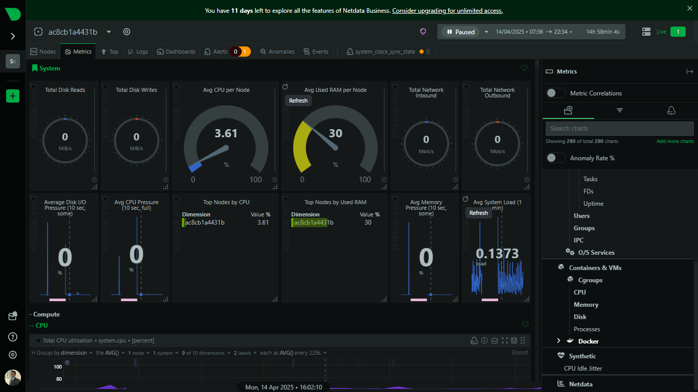Open the Logs tab
Image resolution: width=698 pixels, height=392 pixels.
click(x=137, y=52)
